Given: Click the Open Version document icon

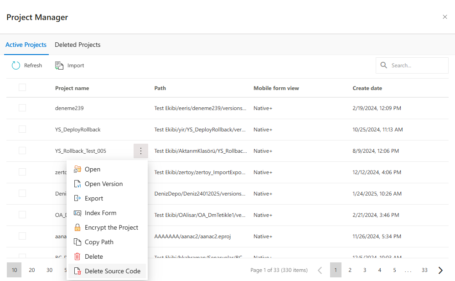Looking at the screenshot, I should [x=77, y=184].
